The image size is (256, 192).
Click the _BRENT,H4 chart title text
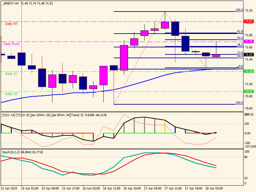10,3
